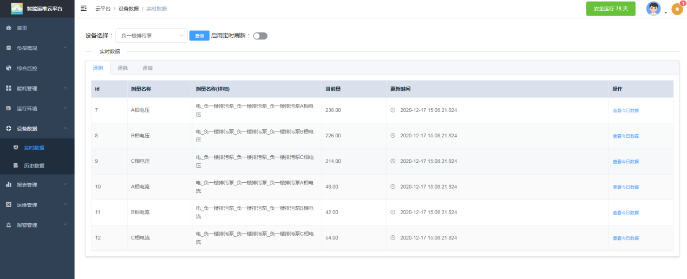Open 查看今日数据 link for C相电流 row
The height and width of the screenshot is (279, 687).
[625, 238]
